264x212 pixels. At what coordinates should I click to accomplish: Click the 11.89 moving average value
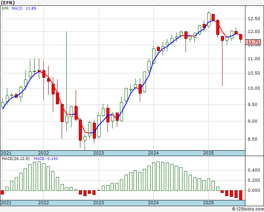[31, 9]
